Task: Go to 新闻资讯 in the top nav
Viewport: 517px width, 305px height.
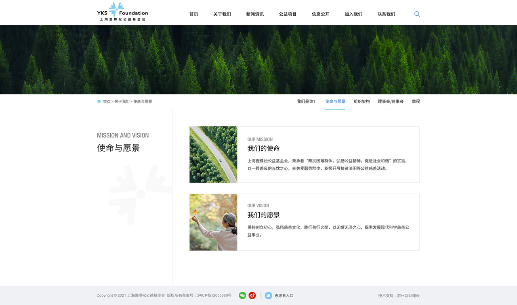Action: 255,14
